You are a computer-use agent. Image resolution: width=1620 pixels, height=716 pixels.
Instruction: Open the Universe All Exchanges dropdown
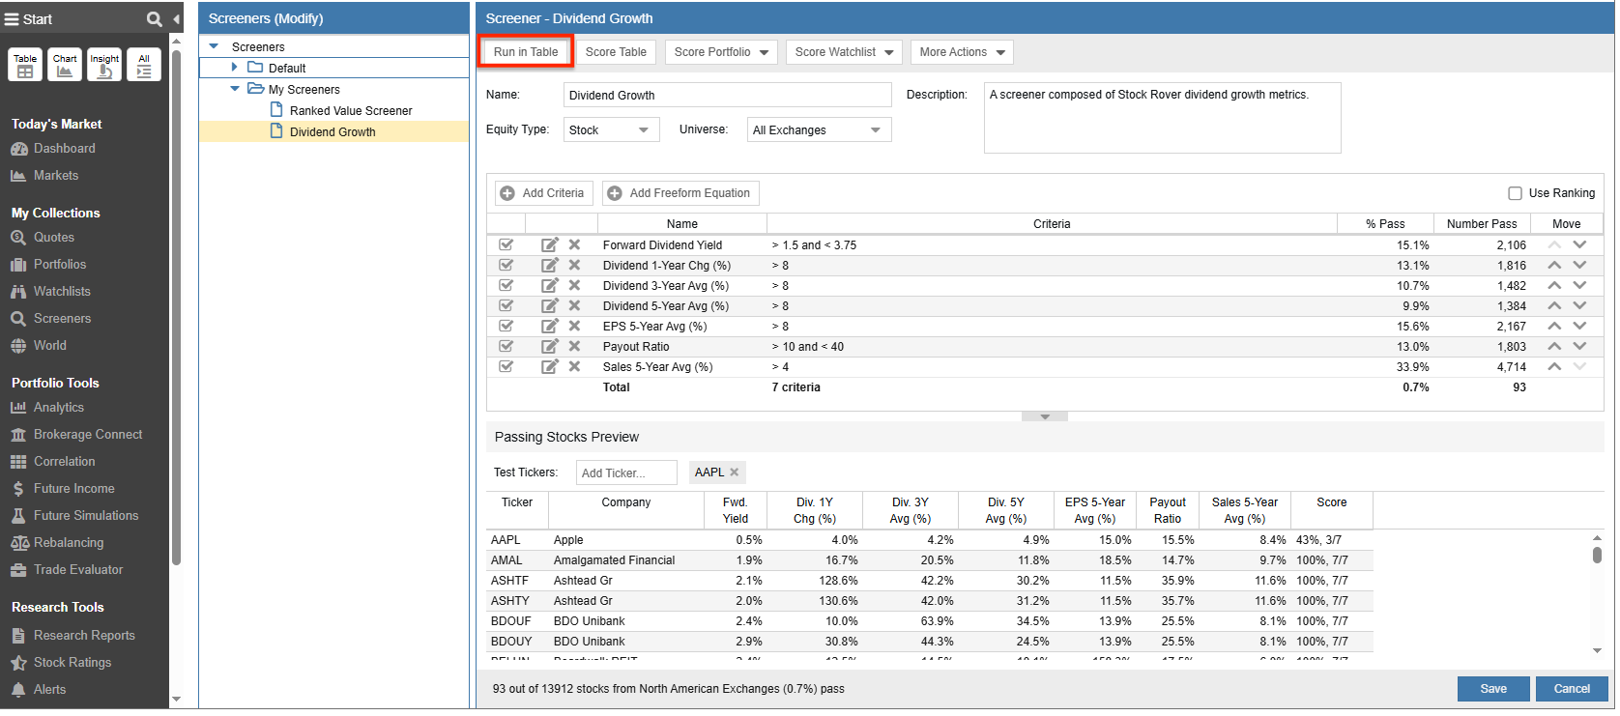point(819,129)
